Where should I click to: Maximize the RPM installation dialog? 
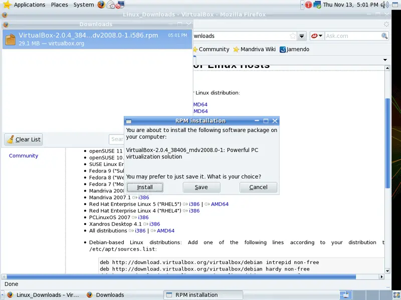pyautogui.click(x=266, y=121)
